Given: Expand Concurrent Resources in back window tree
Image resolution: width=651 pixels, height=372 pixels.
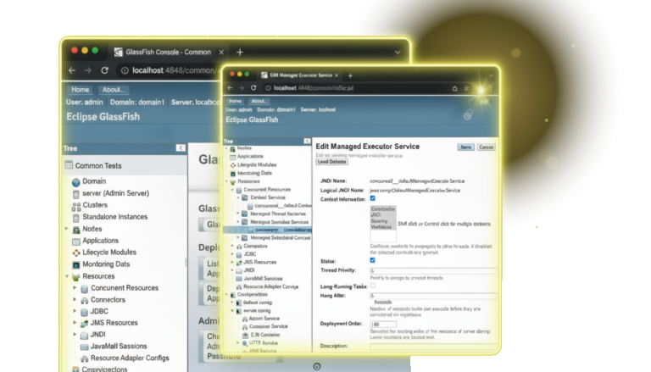Looking at the screenshot, I should (x=75, y=288).
